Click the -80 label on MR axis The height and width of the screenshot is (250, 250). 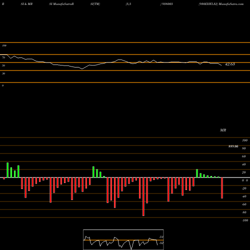click(244, 212)
